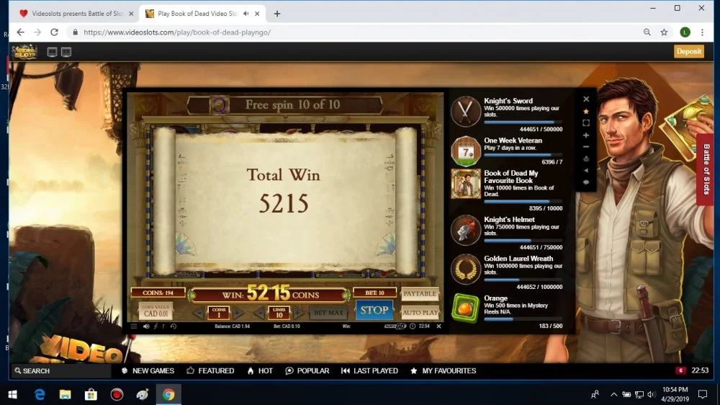This screenshot has width=720, height=405.
Task: Click the Knight's Sword achievement icon
Action: pos(466,111)
